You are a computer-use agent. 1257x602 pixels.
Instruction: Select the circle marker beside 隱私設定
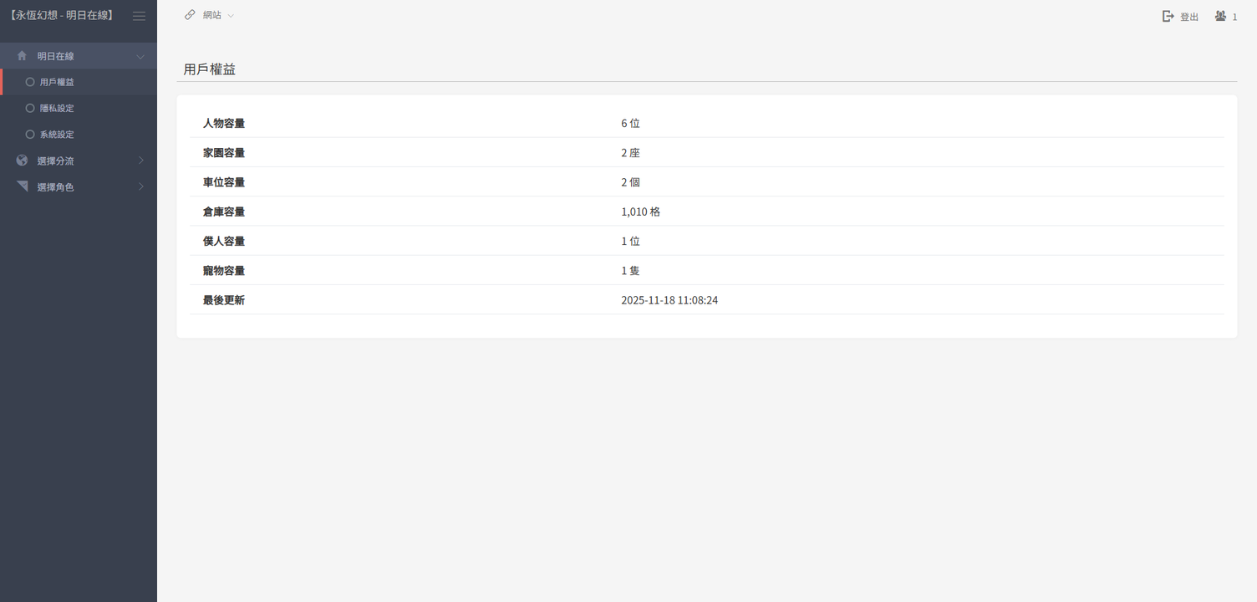(x=30, y=108)
